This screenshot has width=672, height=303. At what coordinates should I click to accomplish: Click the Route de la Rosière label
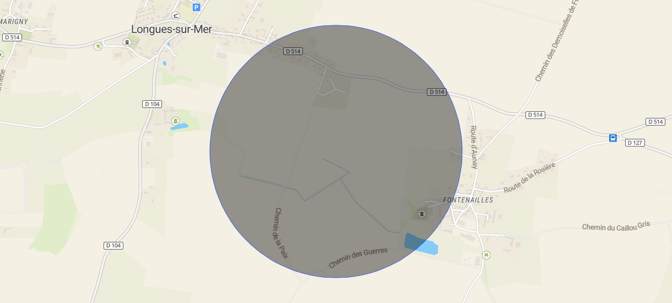coord(529,177)
